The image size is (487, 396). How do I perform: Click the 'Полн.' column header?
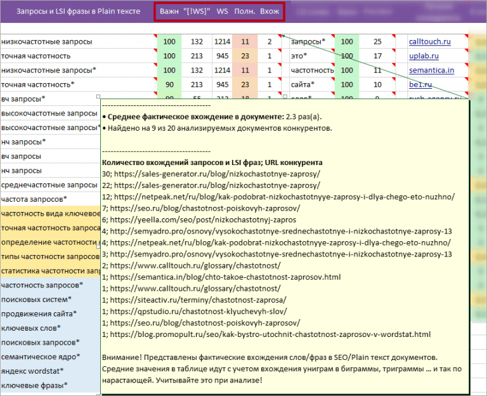(244, 11)
